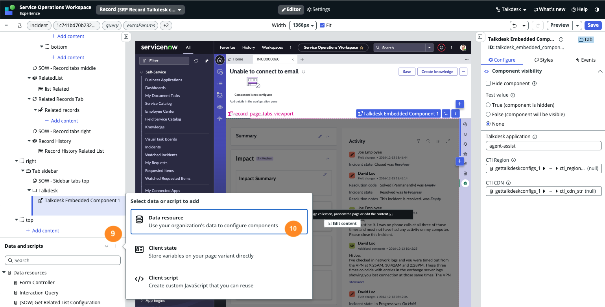The image size is (605, 307).
Task: Click the expand icon in Activity header
Action: click(448, 141)
